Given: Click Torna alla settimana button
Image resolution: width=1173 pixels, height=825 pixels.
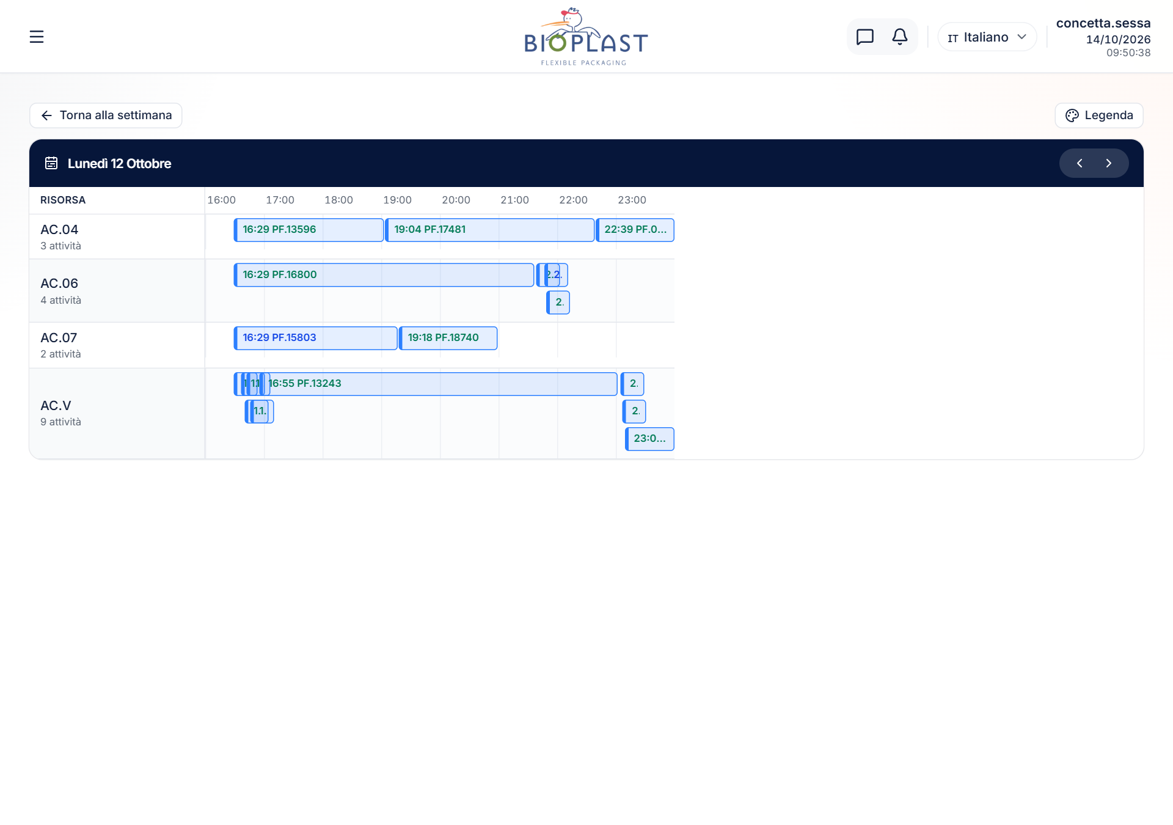Looking at the screenshot, I should [x=106, y=116].
